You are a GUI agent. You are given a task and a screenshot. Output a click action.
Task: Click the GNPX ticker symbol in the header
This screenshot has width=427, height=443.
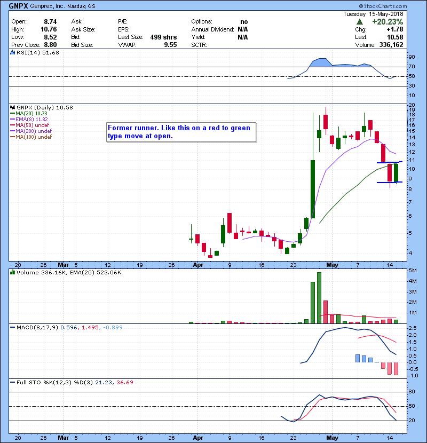(18, 6)
